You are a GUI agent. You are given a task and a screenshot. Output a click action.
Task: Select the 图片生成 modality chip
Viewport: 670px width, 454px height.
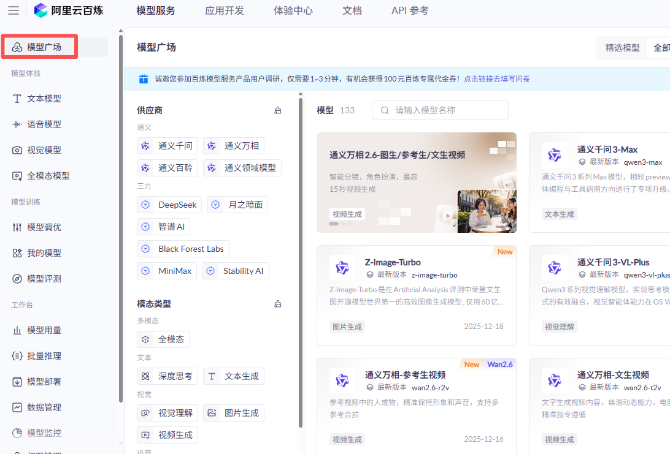coord(234,413)
